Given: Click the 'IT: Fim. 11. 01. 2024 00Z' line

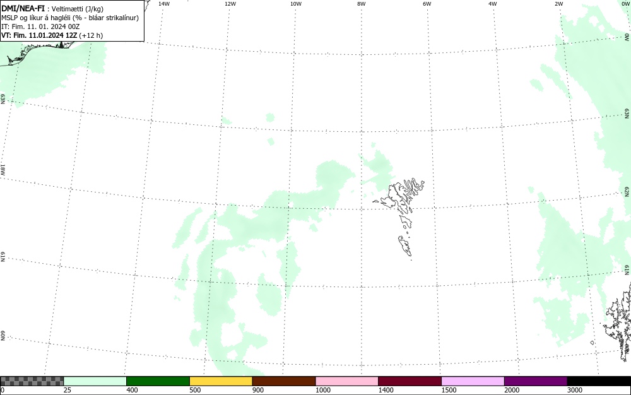Looking at the screenshot, I should tap(40, 27).
